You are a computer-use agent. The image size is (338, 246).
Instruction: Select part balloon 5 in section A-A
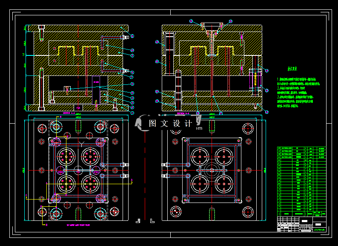[x=132, y=93]
